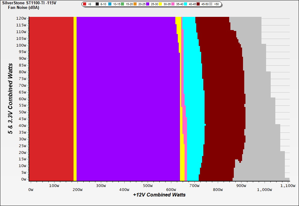Click the yellow 30-35 legend swatch
Viewport: 299px width, 206px height.
click(x=161, y=4)
